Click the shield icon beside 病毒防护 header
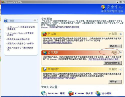 (45, 69)
